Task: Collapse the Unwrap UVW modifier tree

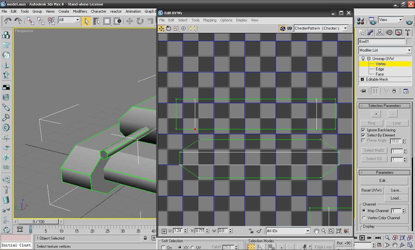Action: (369, 59)
